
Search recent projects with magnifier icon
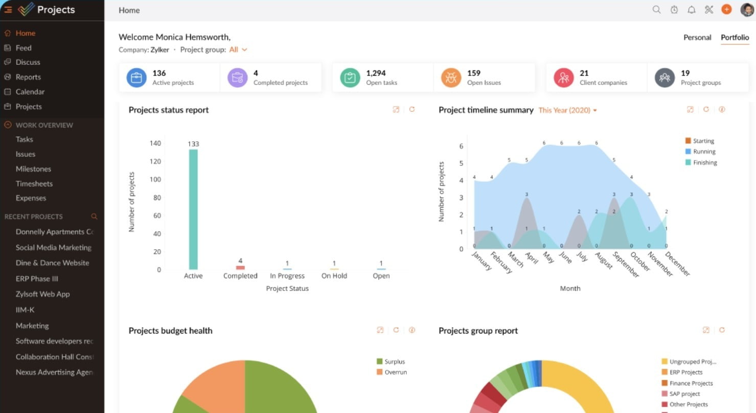click(x=94, y=216)
